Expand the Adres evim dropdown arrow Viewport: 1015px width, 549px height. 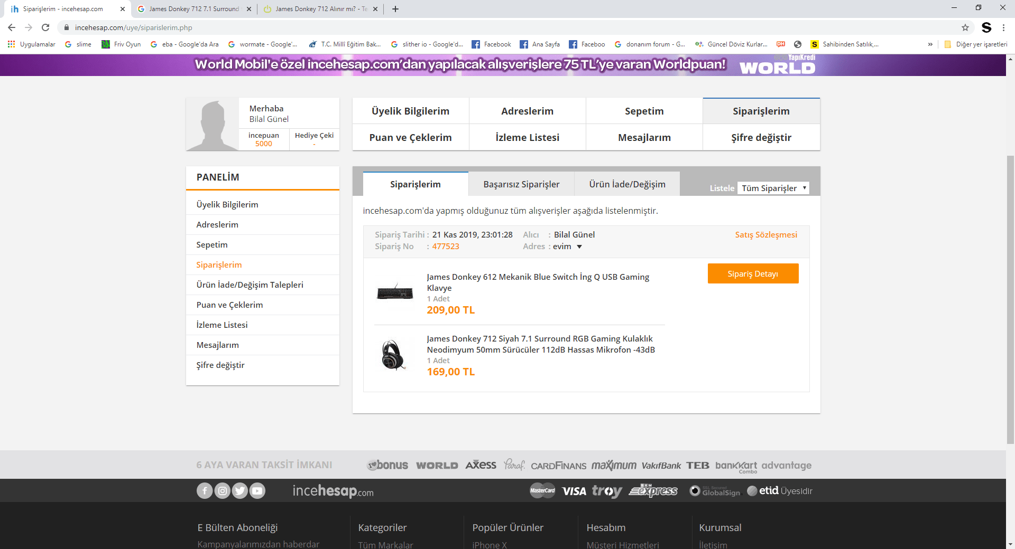[579, 247]
